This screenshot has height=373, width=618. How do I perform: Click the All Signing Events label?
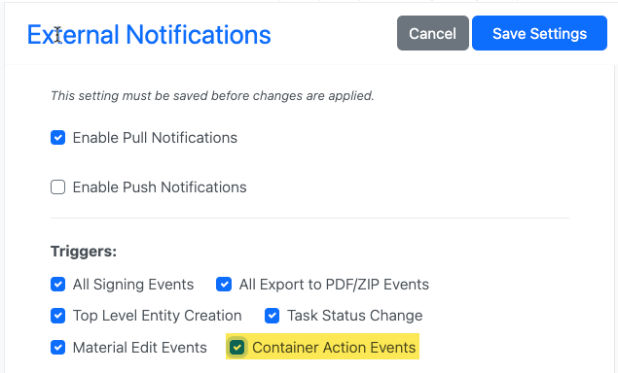tap(133, 285)
